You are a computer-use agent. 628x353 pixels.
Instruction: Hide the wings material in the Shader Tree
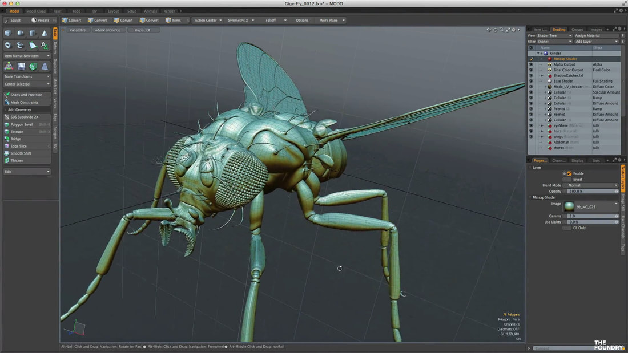tap(531, 136)
